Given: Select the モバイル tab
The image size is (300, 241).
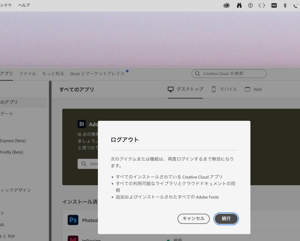Looking at the screenshot, I should pos(224,89).
